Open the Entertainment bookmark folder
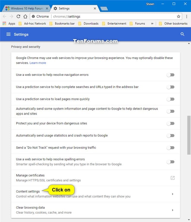 [114, 23]
